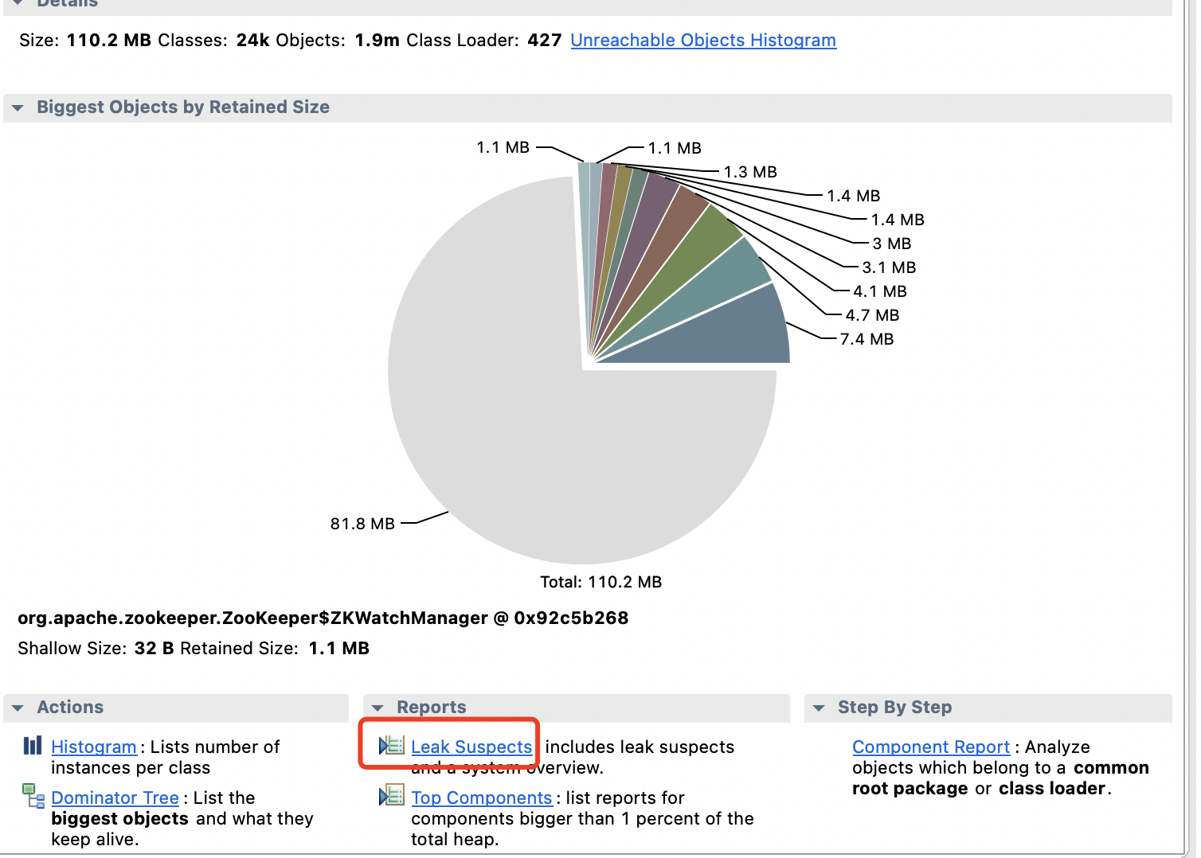The width and height of the screenshot is (1201, 858).
Task: Open the Leak Suspects report link
Action: [x=471, y=747]
